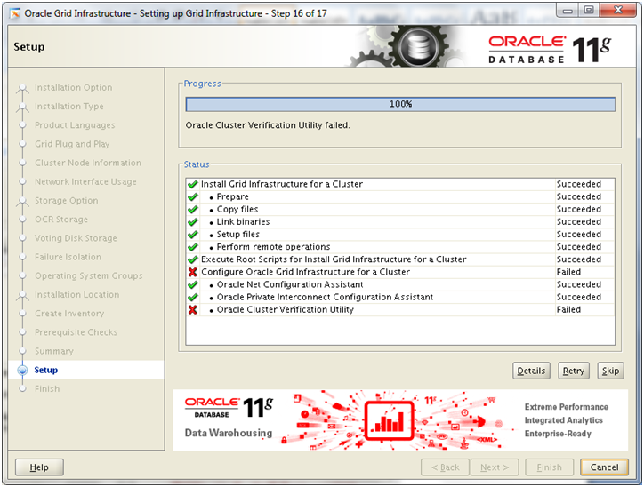Click check icon beside Execute Root Scripts row

pyautogui.click(x=193, y=259)
